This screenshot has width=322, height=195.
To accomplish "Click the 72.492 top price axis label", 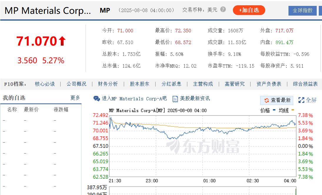I will pos(100,115).
